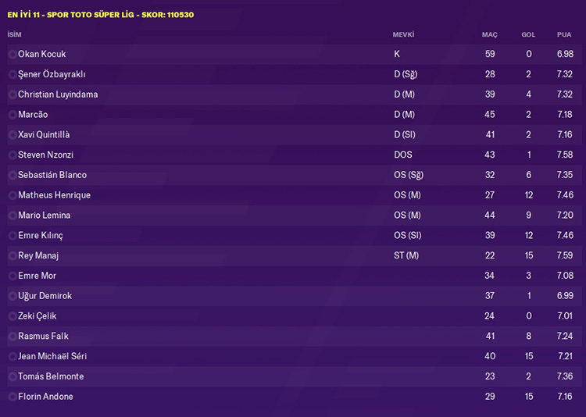Open Christian Luyindama's player name link
This screenshot has width=586, height=417.
click(58, 94)
